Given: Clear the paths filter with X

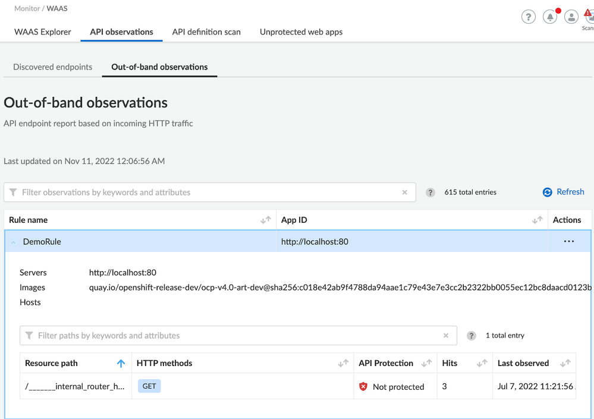Looking at the screenshot, I should pyautogui.click(x=446, y=336).
